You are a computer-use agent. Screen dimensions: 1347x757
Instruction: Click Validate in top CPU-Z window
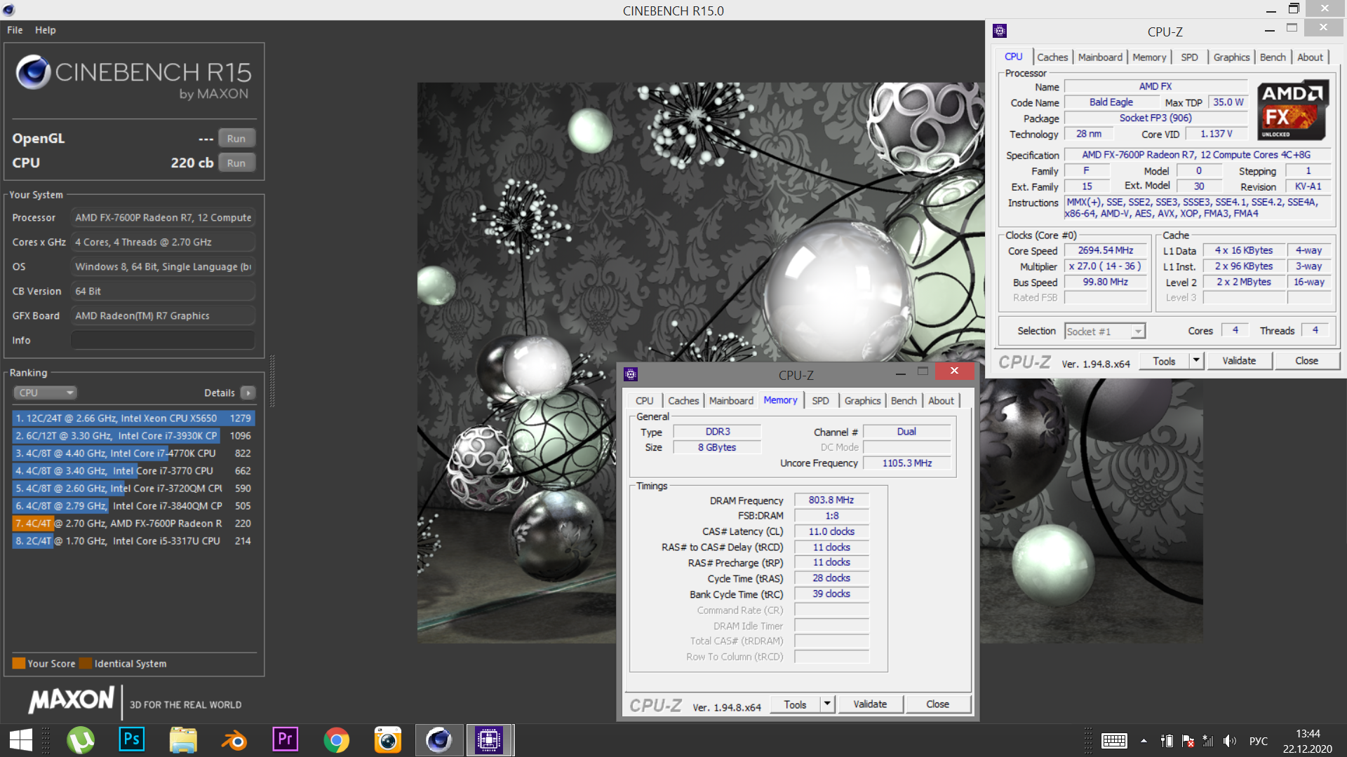[1239, 361]
